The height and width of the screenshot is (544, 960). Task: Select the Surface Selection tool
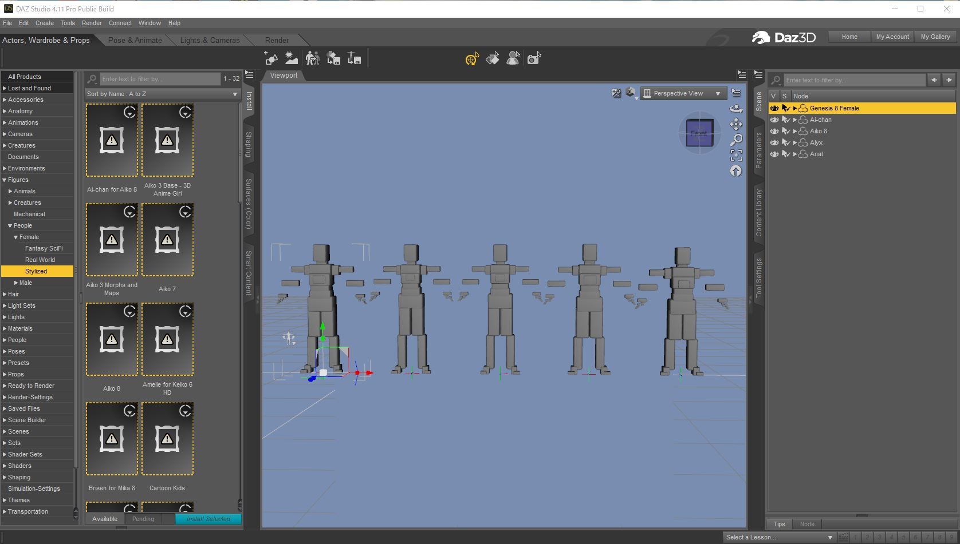coord(493,58)
